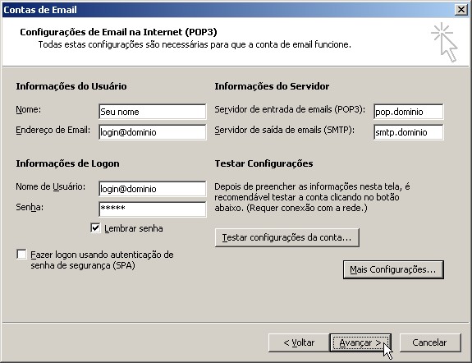Open Testar configurações da conta
This screenshot has width=472, height=363.
click(287, 237)
